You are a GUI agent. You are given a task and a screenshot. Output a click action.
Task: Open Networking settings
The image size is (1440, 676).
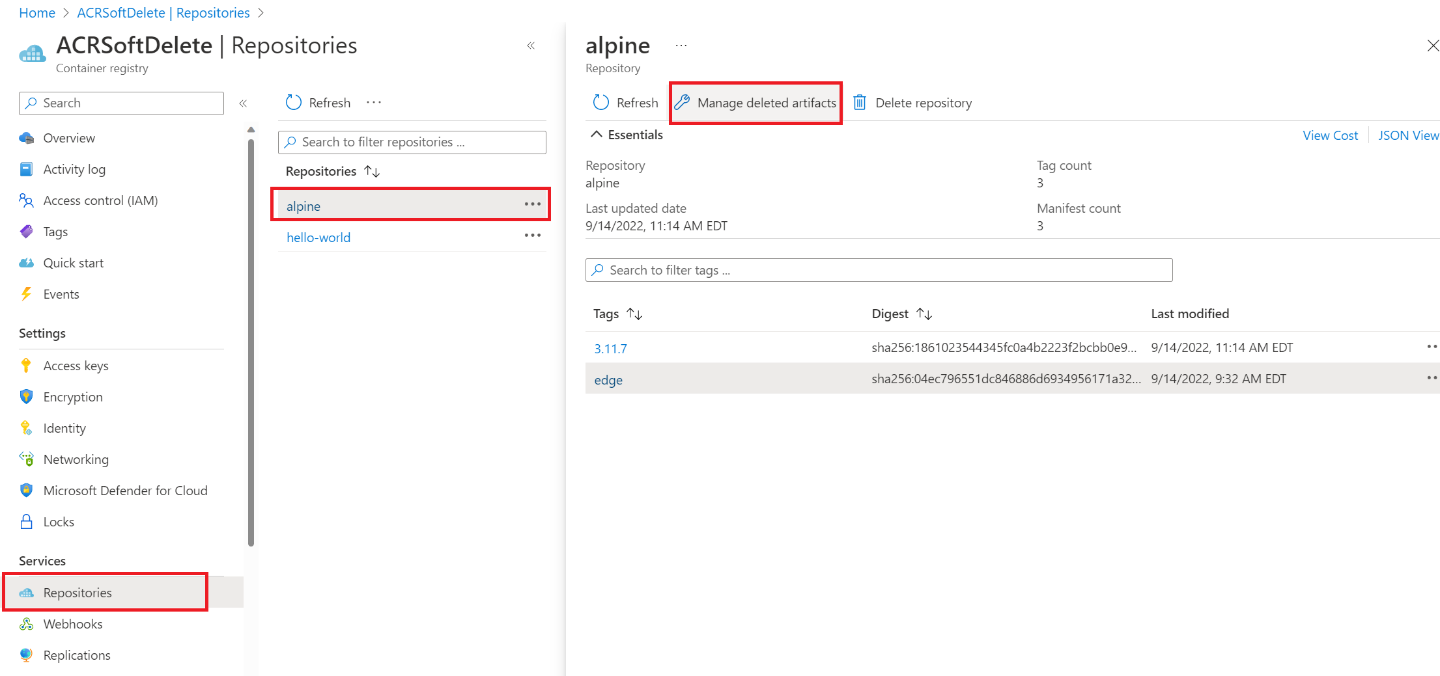[x=76, y=459]
